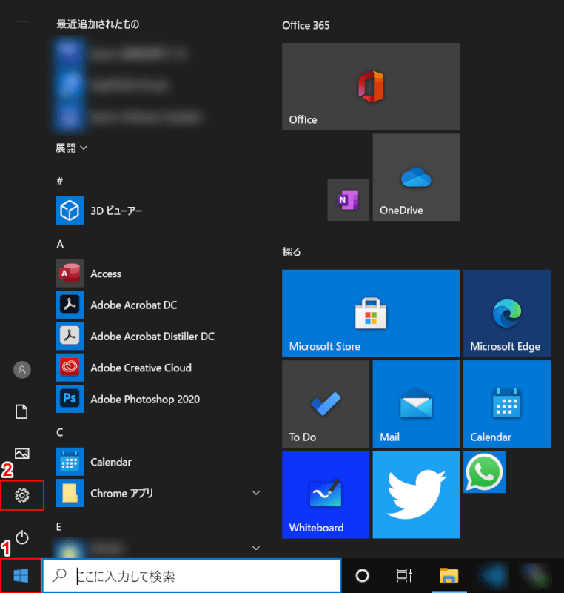This screenshot has width=564, height=593.
Task: Open the Office tile
Action: pyautogui.click(x=371, y=86)
